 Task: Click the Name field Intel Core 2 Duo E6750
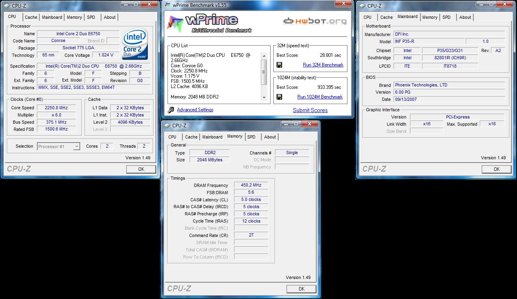point(78,34)
